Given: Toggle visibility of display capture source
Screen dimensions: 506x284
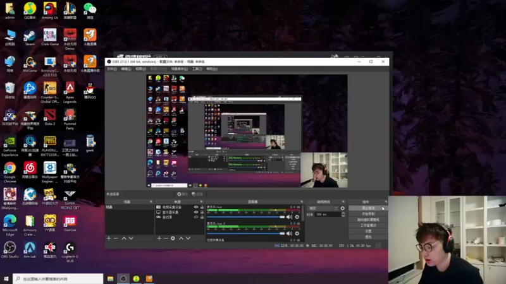Looking at the screenshot, I should tap(196, 212).
